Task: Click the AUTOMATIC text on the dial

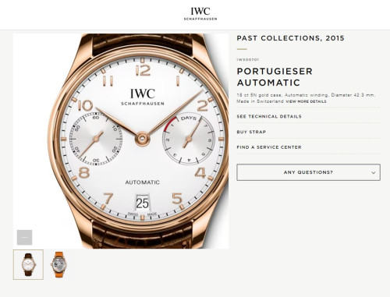Action: [143, 182]
